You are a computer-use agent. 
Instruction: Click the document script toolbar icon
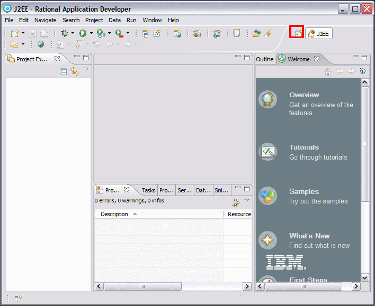237,33
